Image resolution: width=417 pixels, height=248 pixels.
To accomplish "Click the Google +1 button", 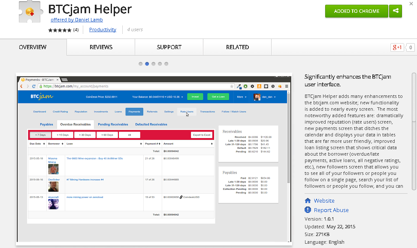I will (x=397, y=47).
